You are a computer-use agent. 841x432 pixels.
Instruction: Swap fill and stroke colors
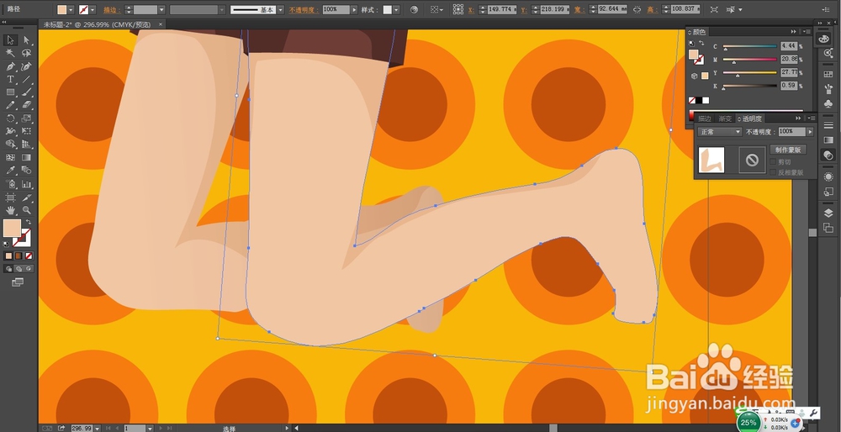[x=29, y=221]
